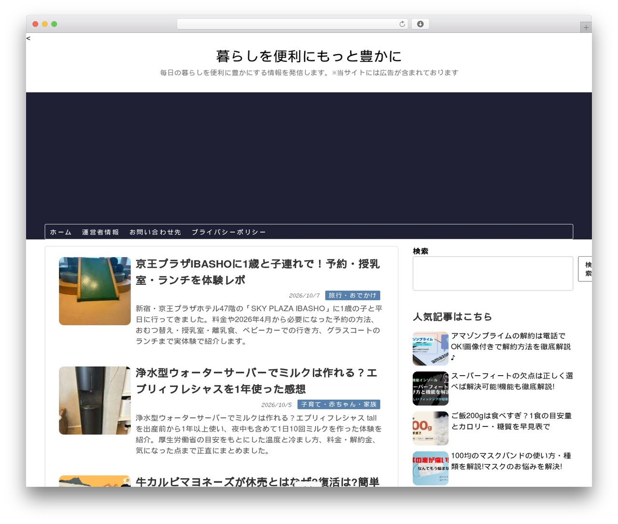Open the 浄水型ウォーターサーバー article title
The height and width of the screenshot is (524, 618).
(256, 381)
